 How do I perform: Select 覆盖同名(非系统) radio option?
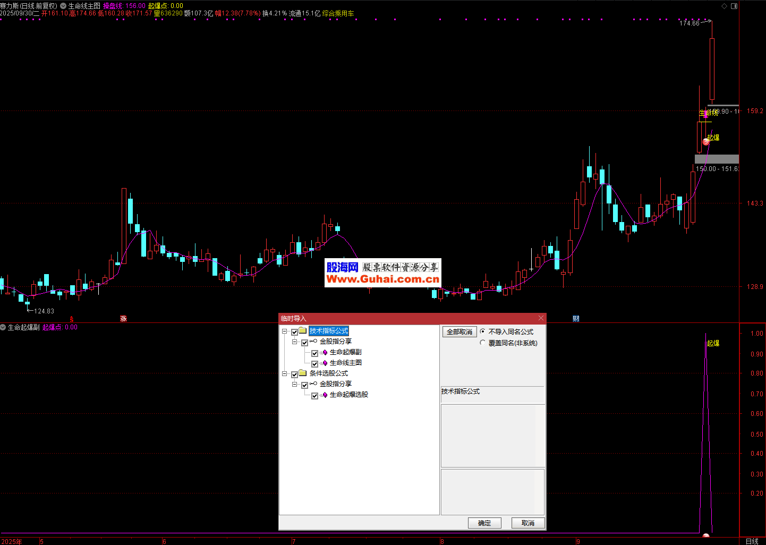click(x=482, y=343)
